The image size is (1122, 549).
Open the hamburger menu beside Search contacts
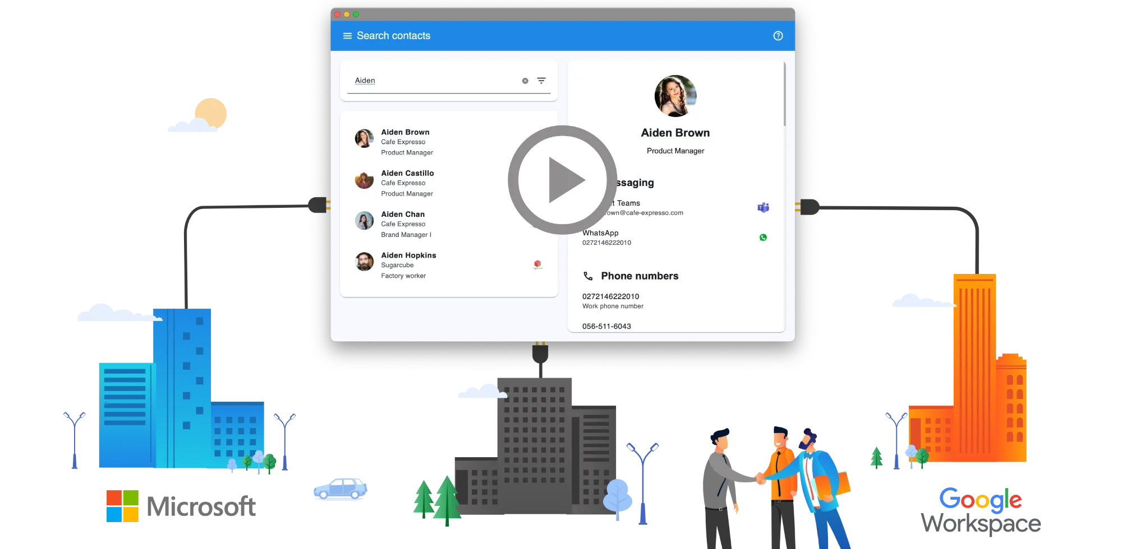click(347, 36)
